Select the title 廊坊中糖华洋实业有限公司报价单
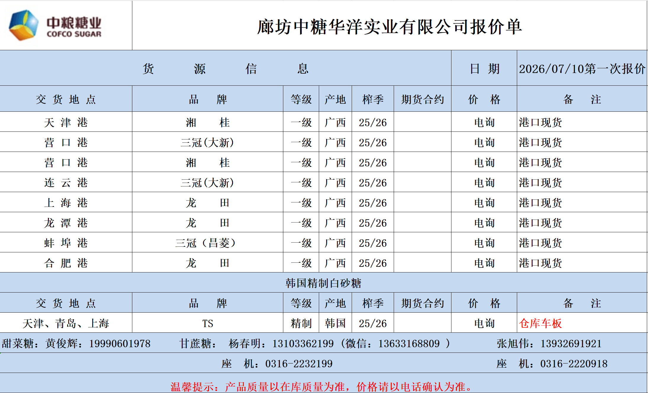This screenshot has width=648, height=393. (389, 27)
